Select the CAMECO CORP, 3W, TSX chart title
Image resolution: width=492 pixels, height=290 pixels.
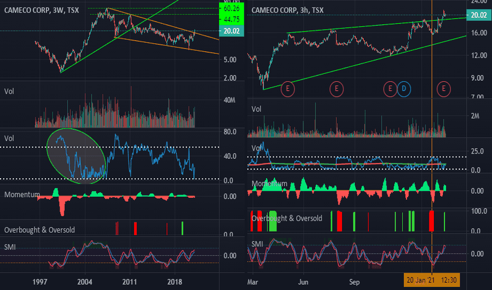pos(41,11)
